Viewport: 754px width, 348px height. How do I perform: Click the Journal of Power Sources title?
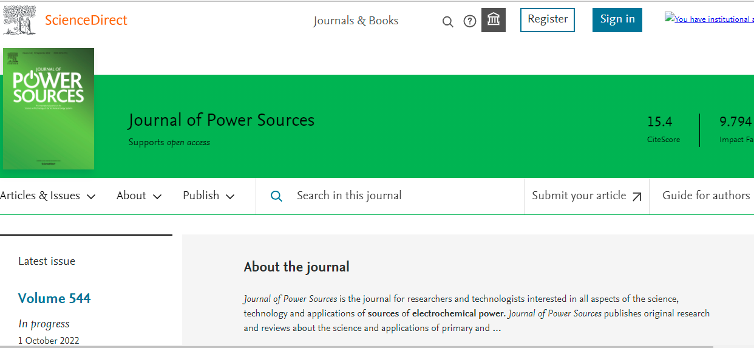tap(221, 120)
